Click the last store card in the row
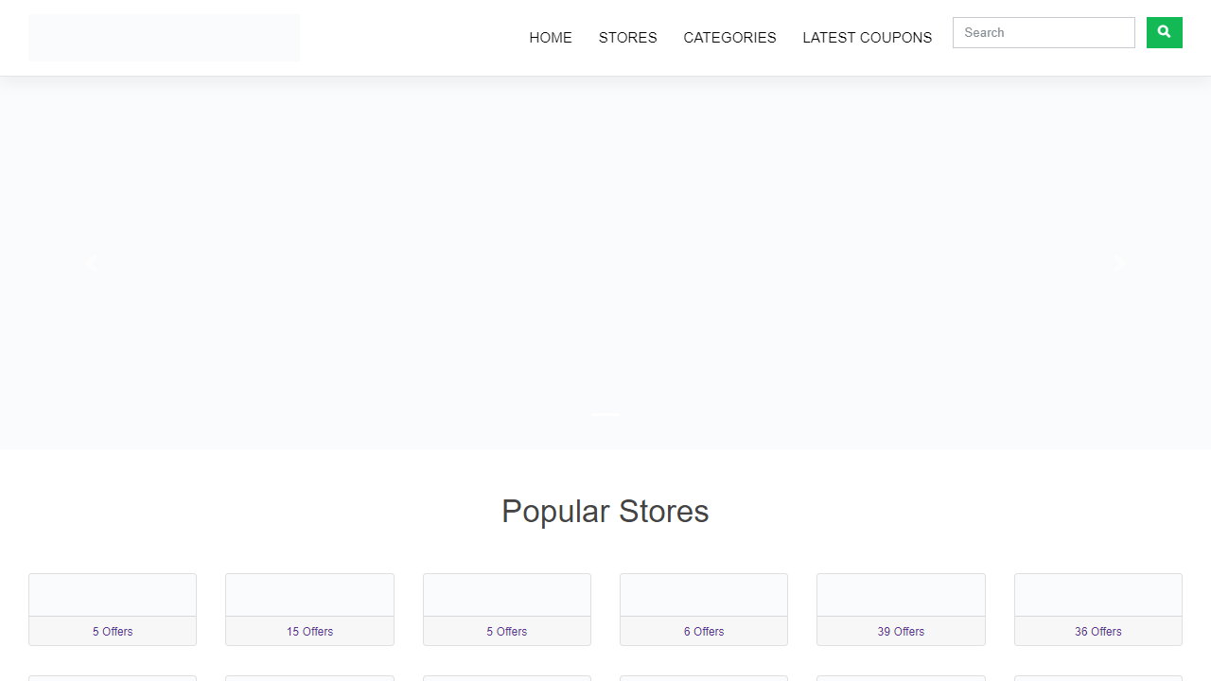The image size is (1211, 681). (x=1097, y=609)
